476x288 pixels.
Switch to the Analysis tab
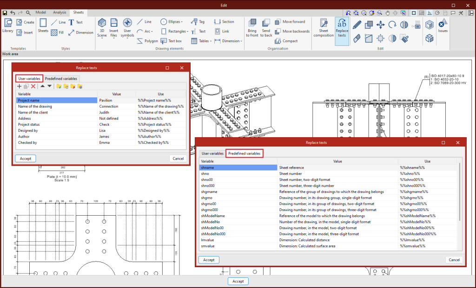59,13
